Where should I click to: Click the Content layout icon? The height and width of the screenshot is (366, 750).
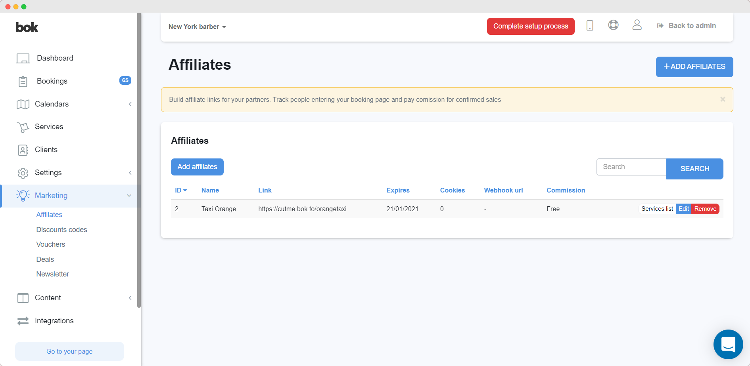click(x=23, y=298)
